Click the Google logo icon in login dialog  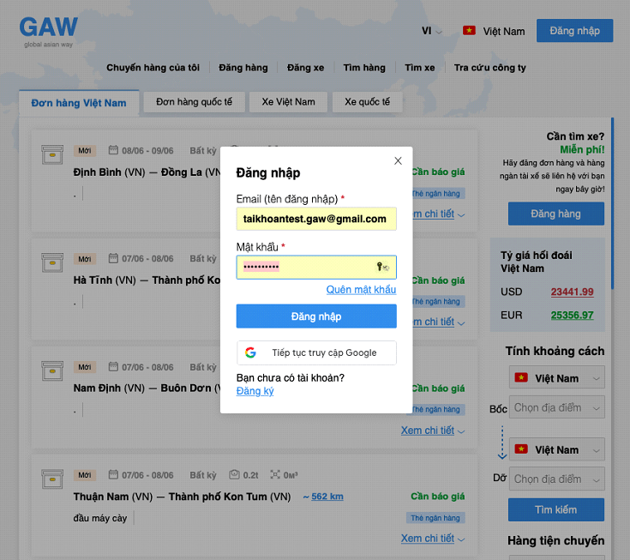[250, 352]
